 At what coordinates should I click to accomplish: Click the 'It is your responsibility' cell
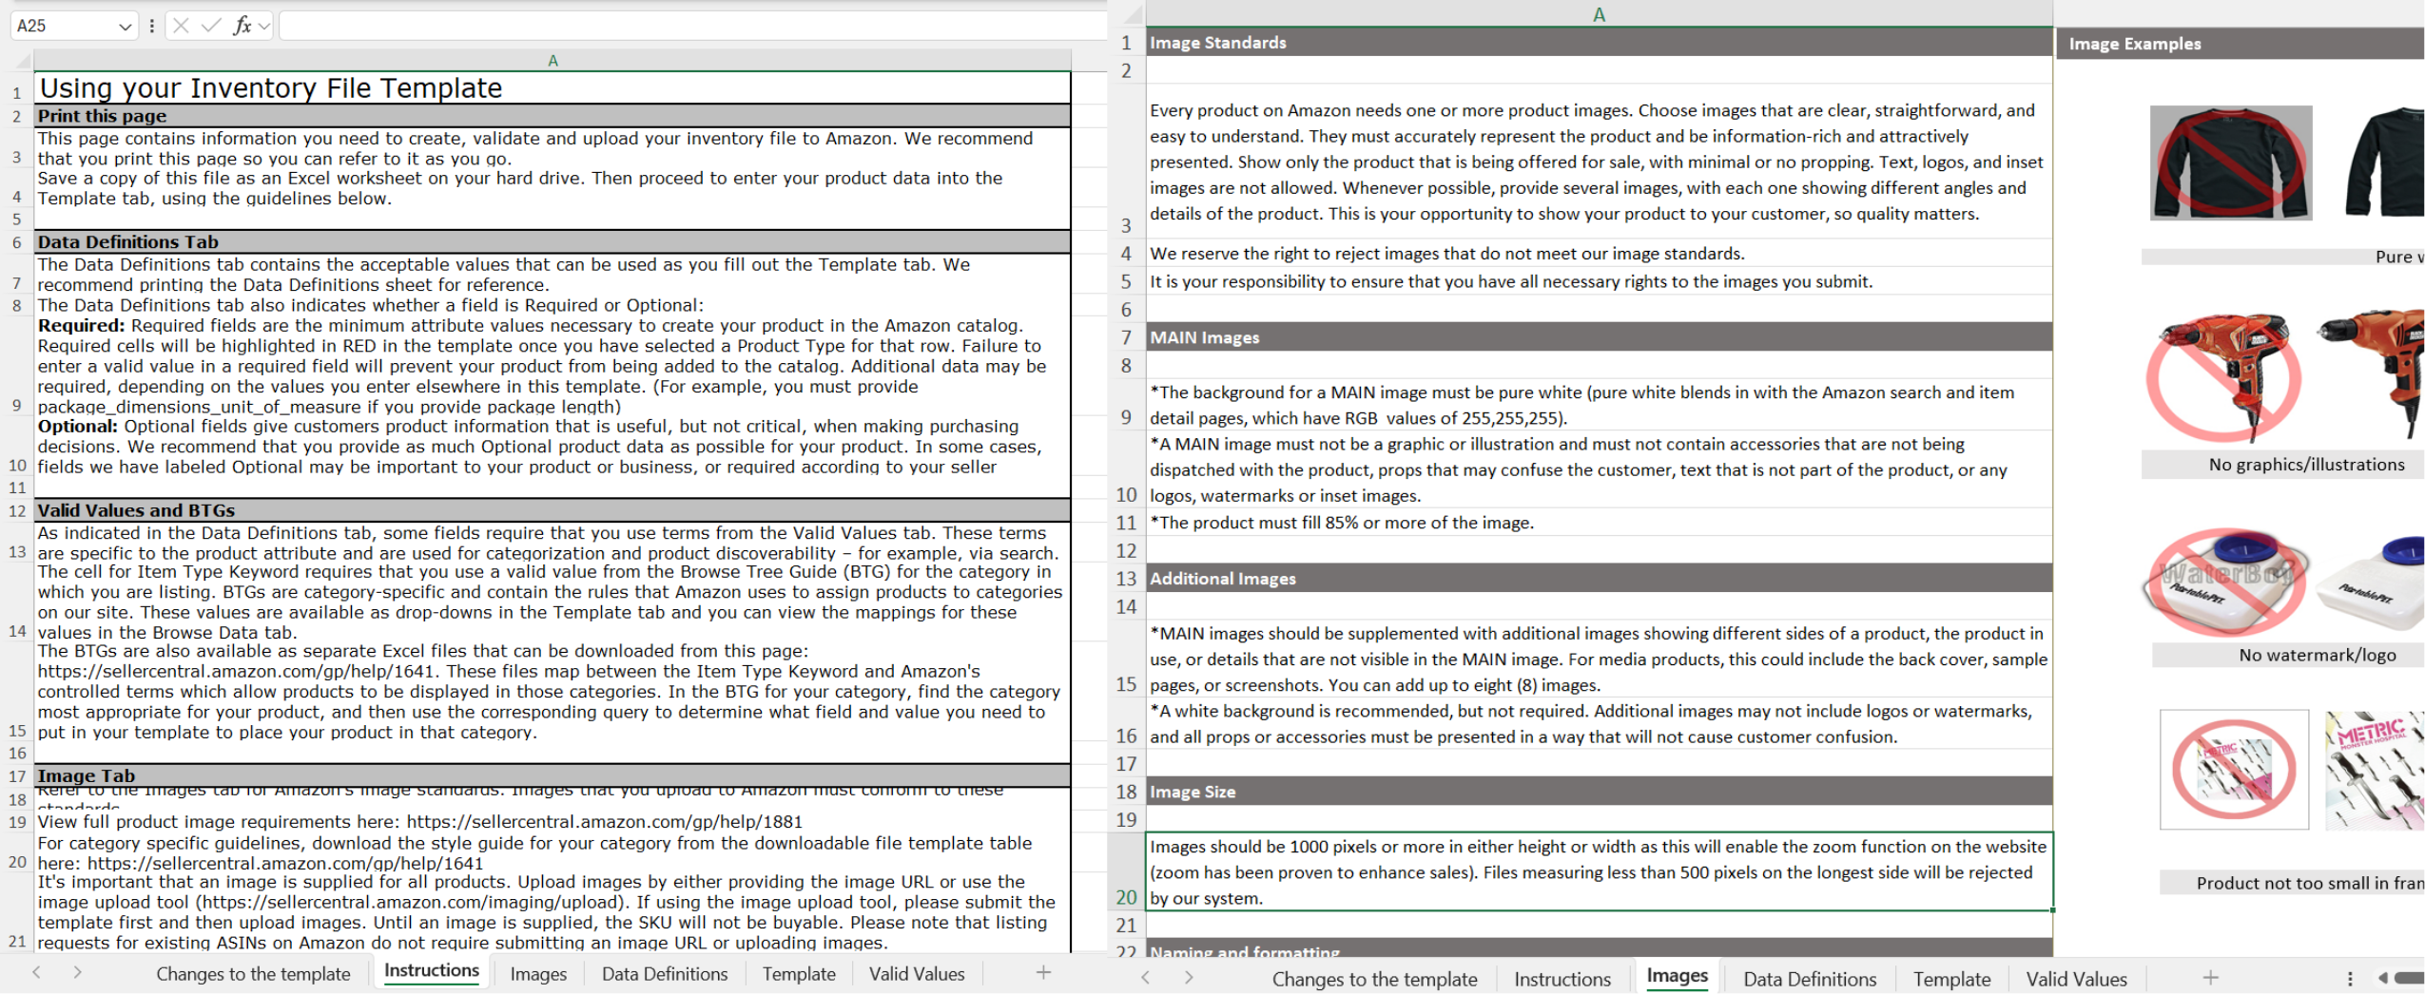coord(1599,281)
